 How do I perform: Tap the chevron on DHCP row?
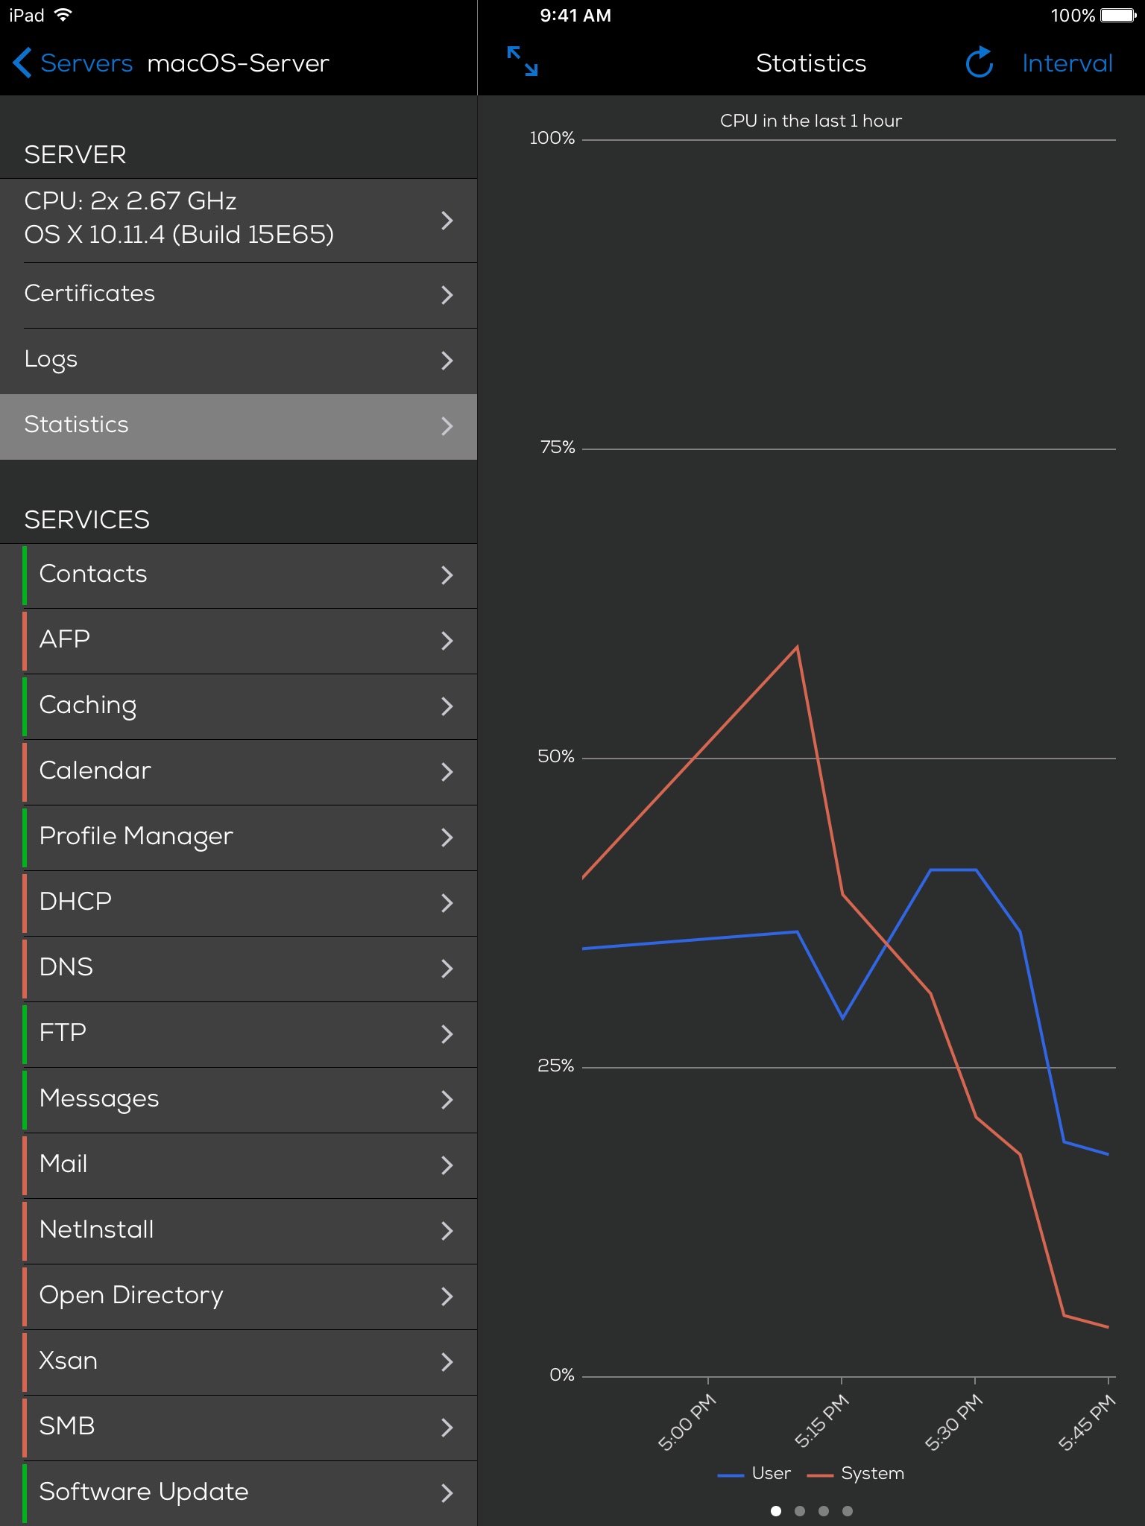[447, 903]
